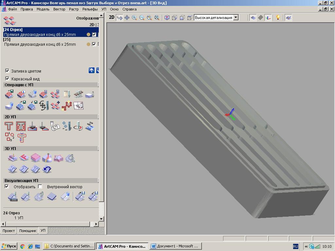Switch to the Помощник tab

(x=27, y=231)
